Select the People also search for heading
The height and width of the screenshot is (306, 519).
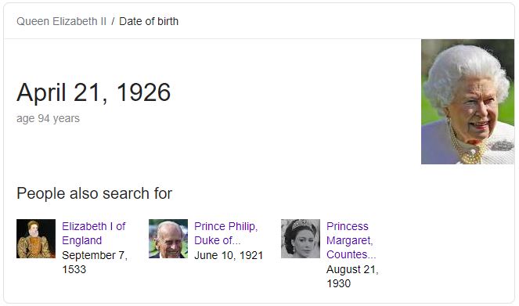[x=95, y=193]
